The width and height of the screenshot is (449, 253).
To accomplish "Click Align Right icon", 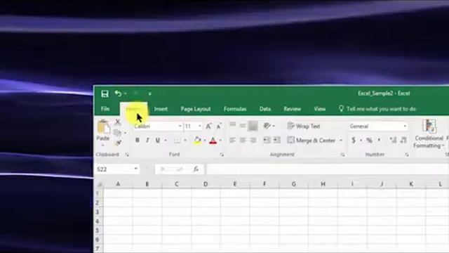I will (x=253, y=141).
